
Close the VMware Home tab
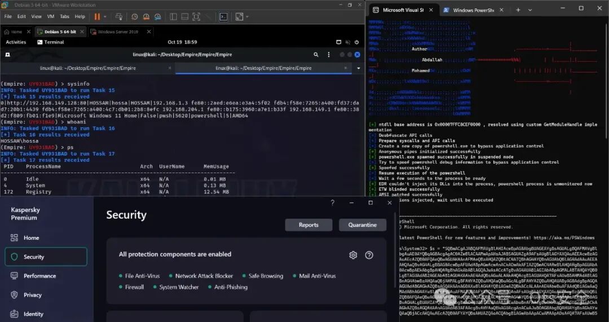click(30, 32)
